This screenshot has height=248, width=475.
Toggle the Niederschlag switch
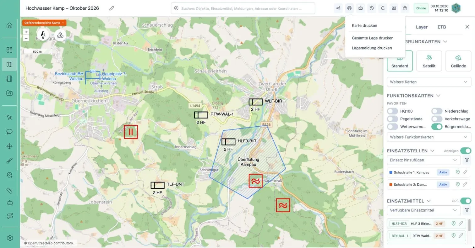pos(437,111)
